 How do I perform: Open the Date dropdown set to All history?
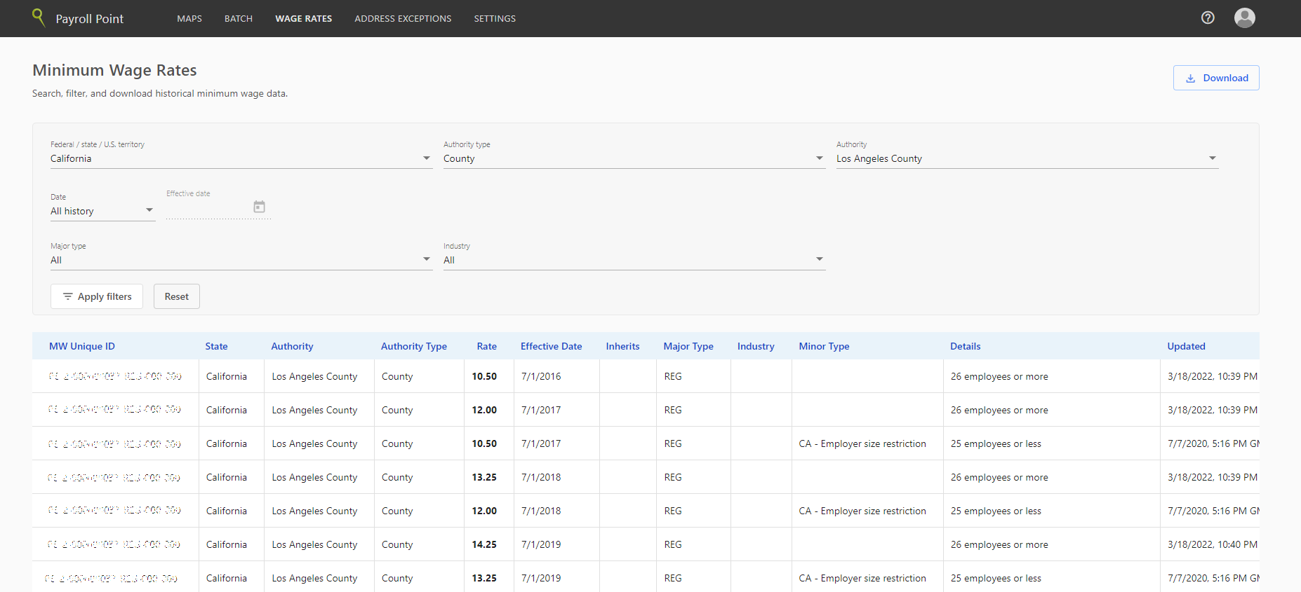pos(102,211)
